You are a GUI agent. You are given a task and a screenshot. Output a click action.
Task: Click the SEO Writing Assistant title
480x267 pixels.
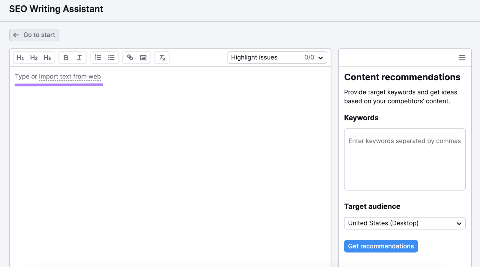pyautogui.click(x=56, y=9)
